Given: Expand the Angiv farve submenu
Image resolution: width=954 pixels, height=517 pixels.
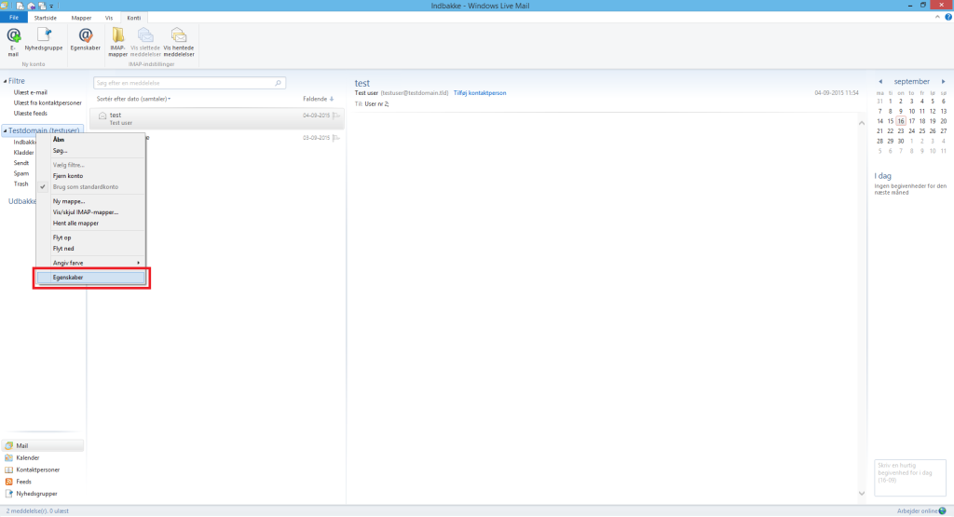Looking at the screenshot, I should (91, 263).
